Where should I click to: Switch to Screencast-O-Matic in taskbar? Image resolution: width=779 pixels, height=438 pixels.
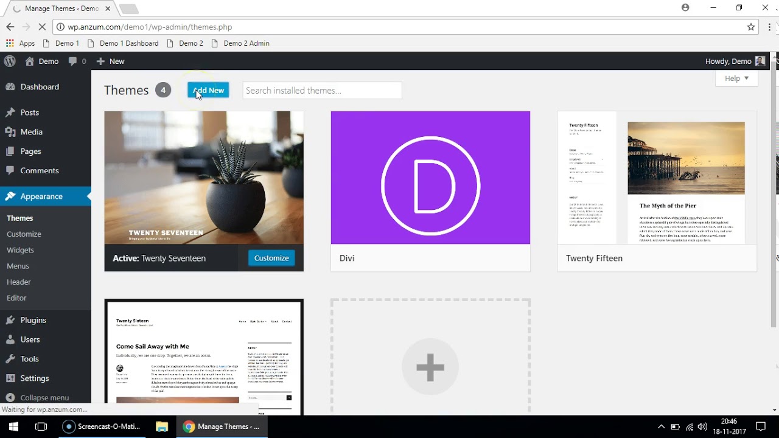102,426
